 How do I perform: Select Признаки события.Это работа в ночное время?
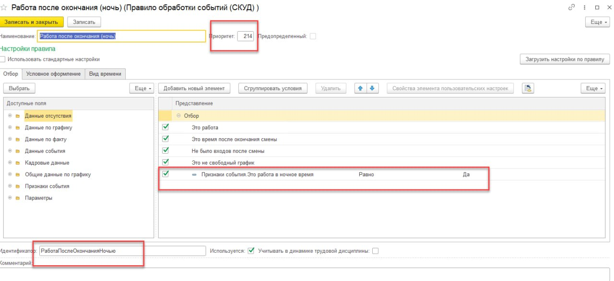tap(257, 175)
